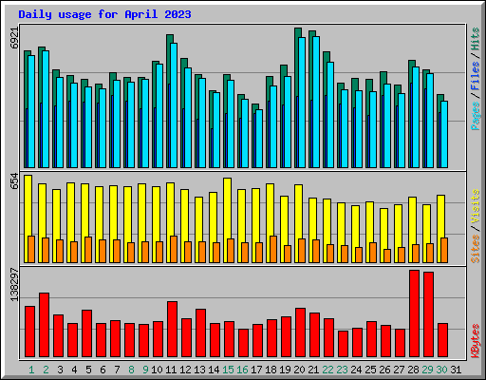The width and height of the screenshot is (486, 380).
Task: Click the 'KBytes' legend label
Action: tap(476, 341)
